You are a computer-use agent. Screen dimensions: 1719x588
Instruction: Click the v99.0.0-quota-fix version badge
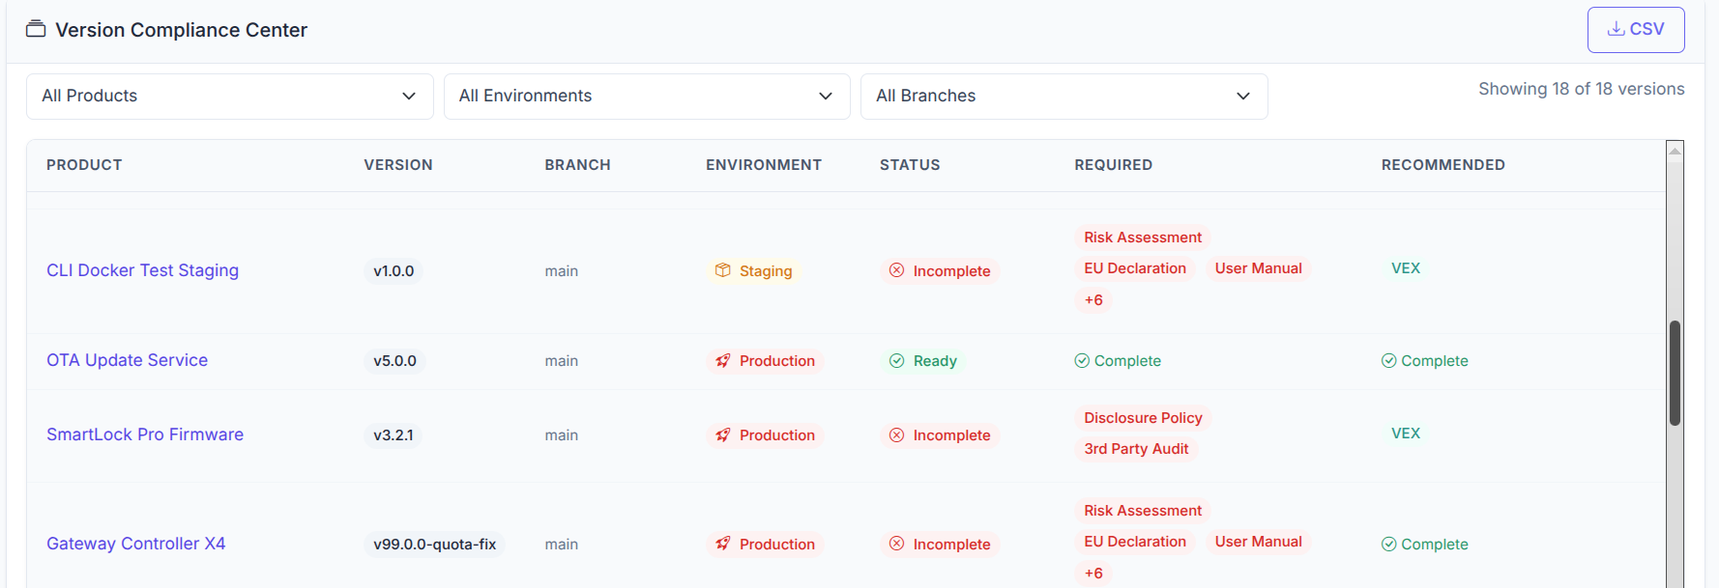(434, 544)
